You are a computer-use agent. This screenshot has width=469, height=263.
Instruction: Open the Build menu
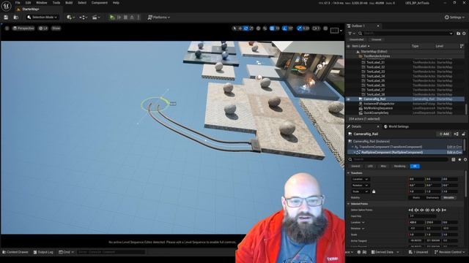(x=69, y=3)
